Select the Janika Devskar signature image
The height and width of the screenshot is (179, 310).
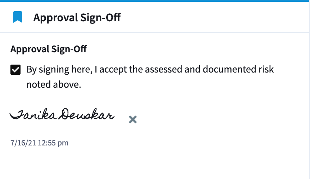(62, 114)
